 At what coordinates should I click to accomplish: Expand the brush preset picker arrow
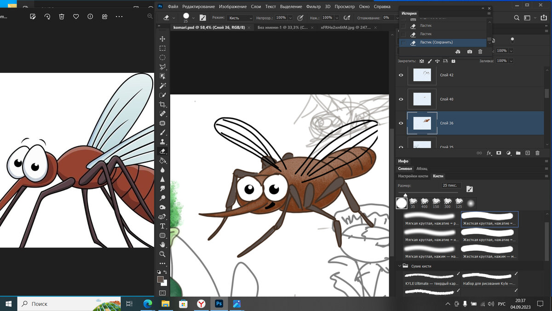coord(193,18)
